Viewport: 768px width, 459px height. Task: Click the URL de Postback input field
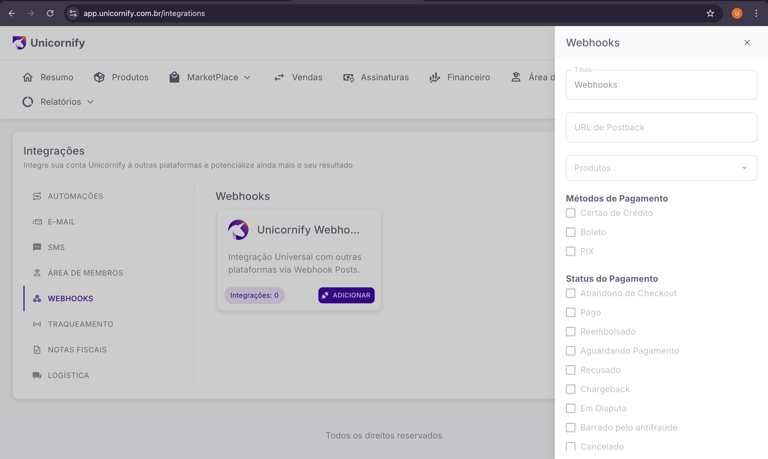pos(661,127)
